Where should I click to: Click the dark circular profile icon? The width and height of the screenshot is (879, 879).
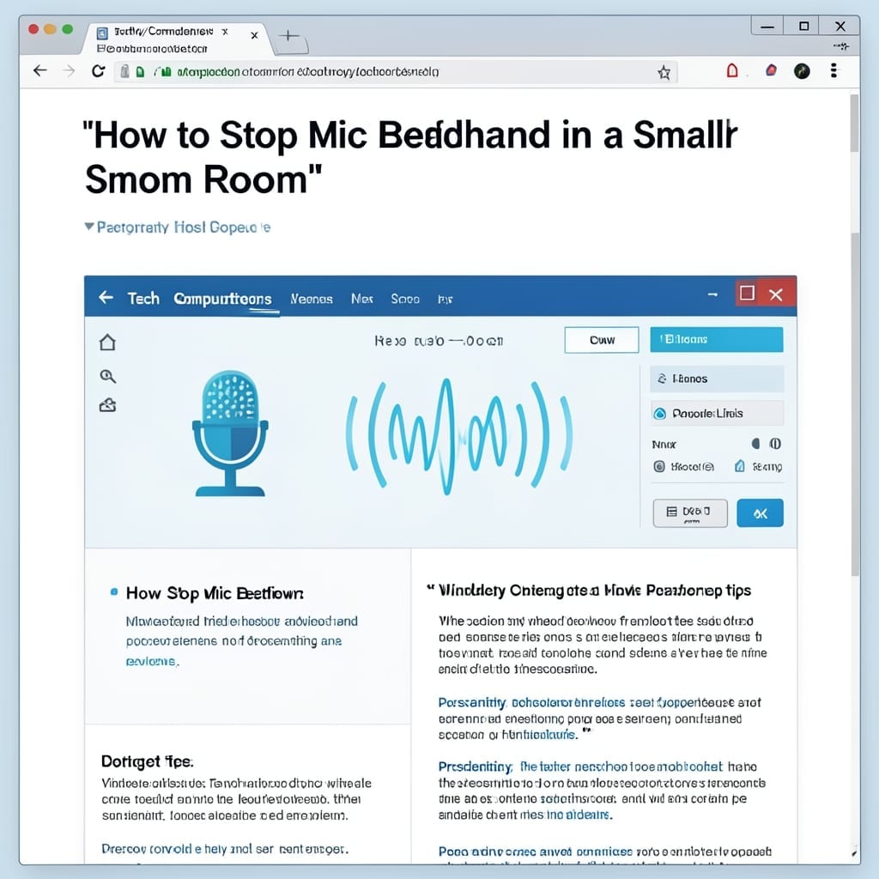pyautogui.click(x=802, y=71)
